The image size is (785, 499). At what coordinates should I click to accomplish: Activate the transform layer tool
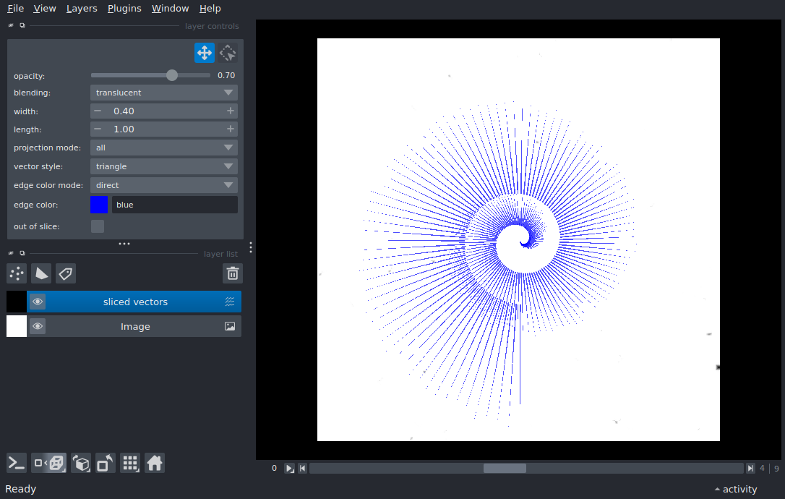click(x=228, y=53)
